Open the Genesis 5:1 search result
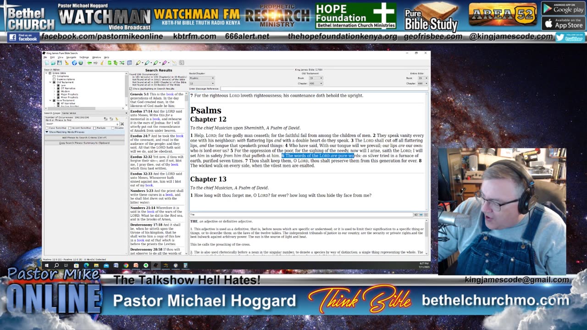The width and height of the screenshot is (587, 330). click(x=156, y=100)
